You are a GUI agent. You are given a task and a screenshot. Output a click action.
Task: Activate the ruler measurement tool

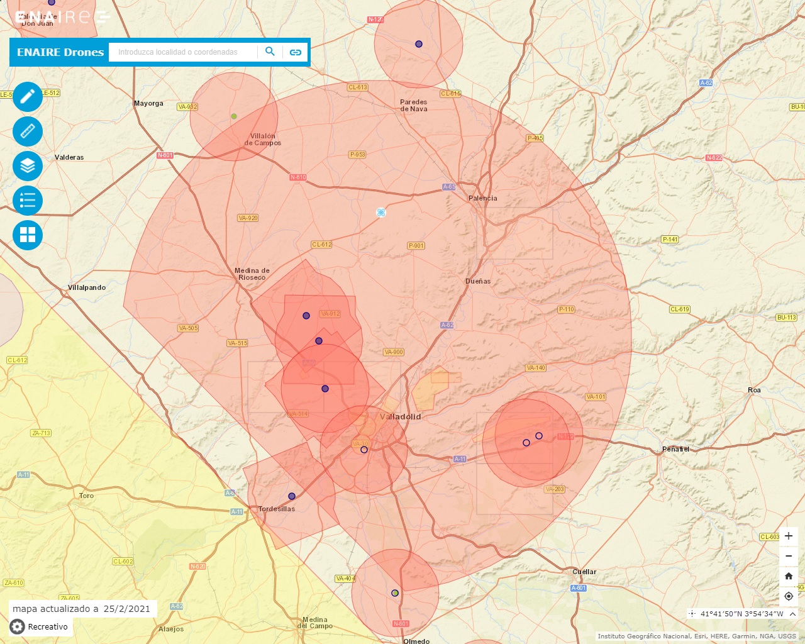click(x=28, y=131)
